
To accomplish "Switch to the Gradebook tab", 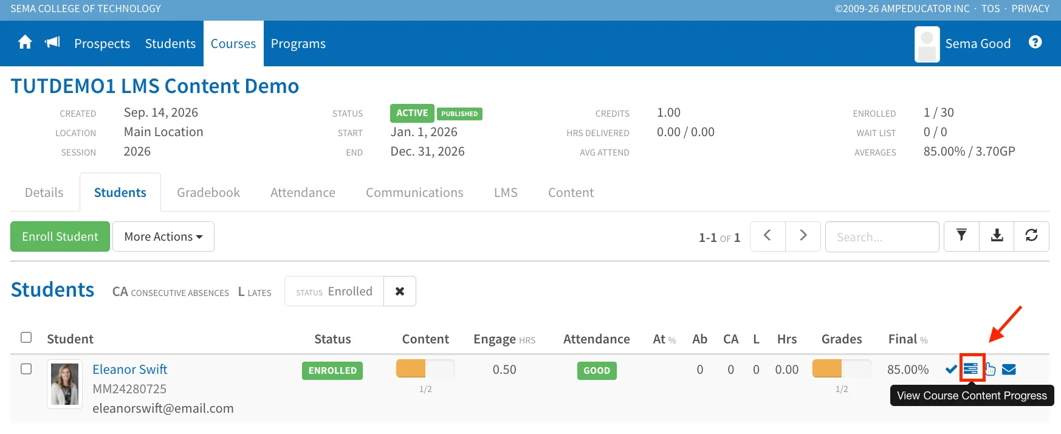I will [x=208, y=193].
